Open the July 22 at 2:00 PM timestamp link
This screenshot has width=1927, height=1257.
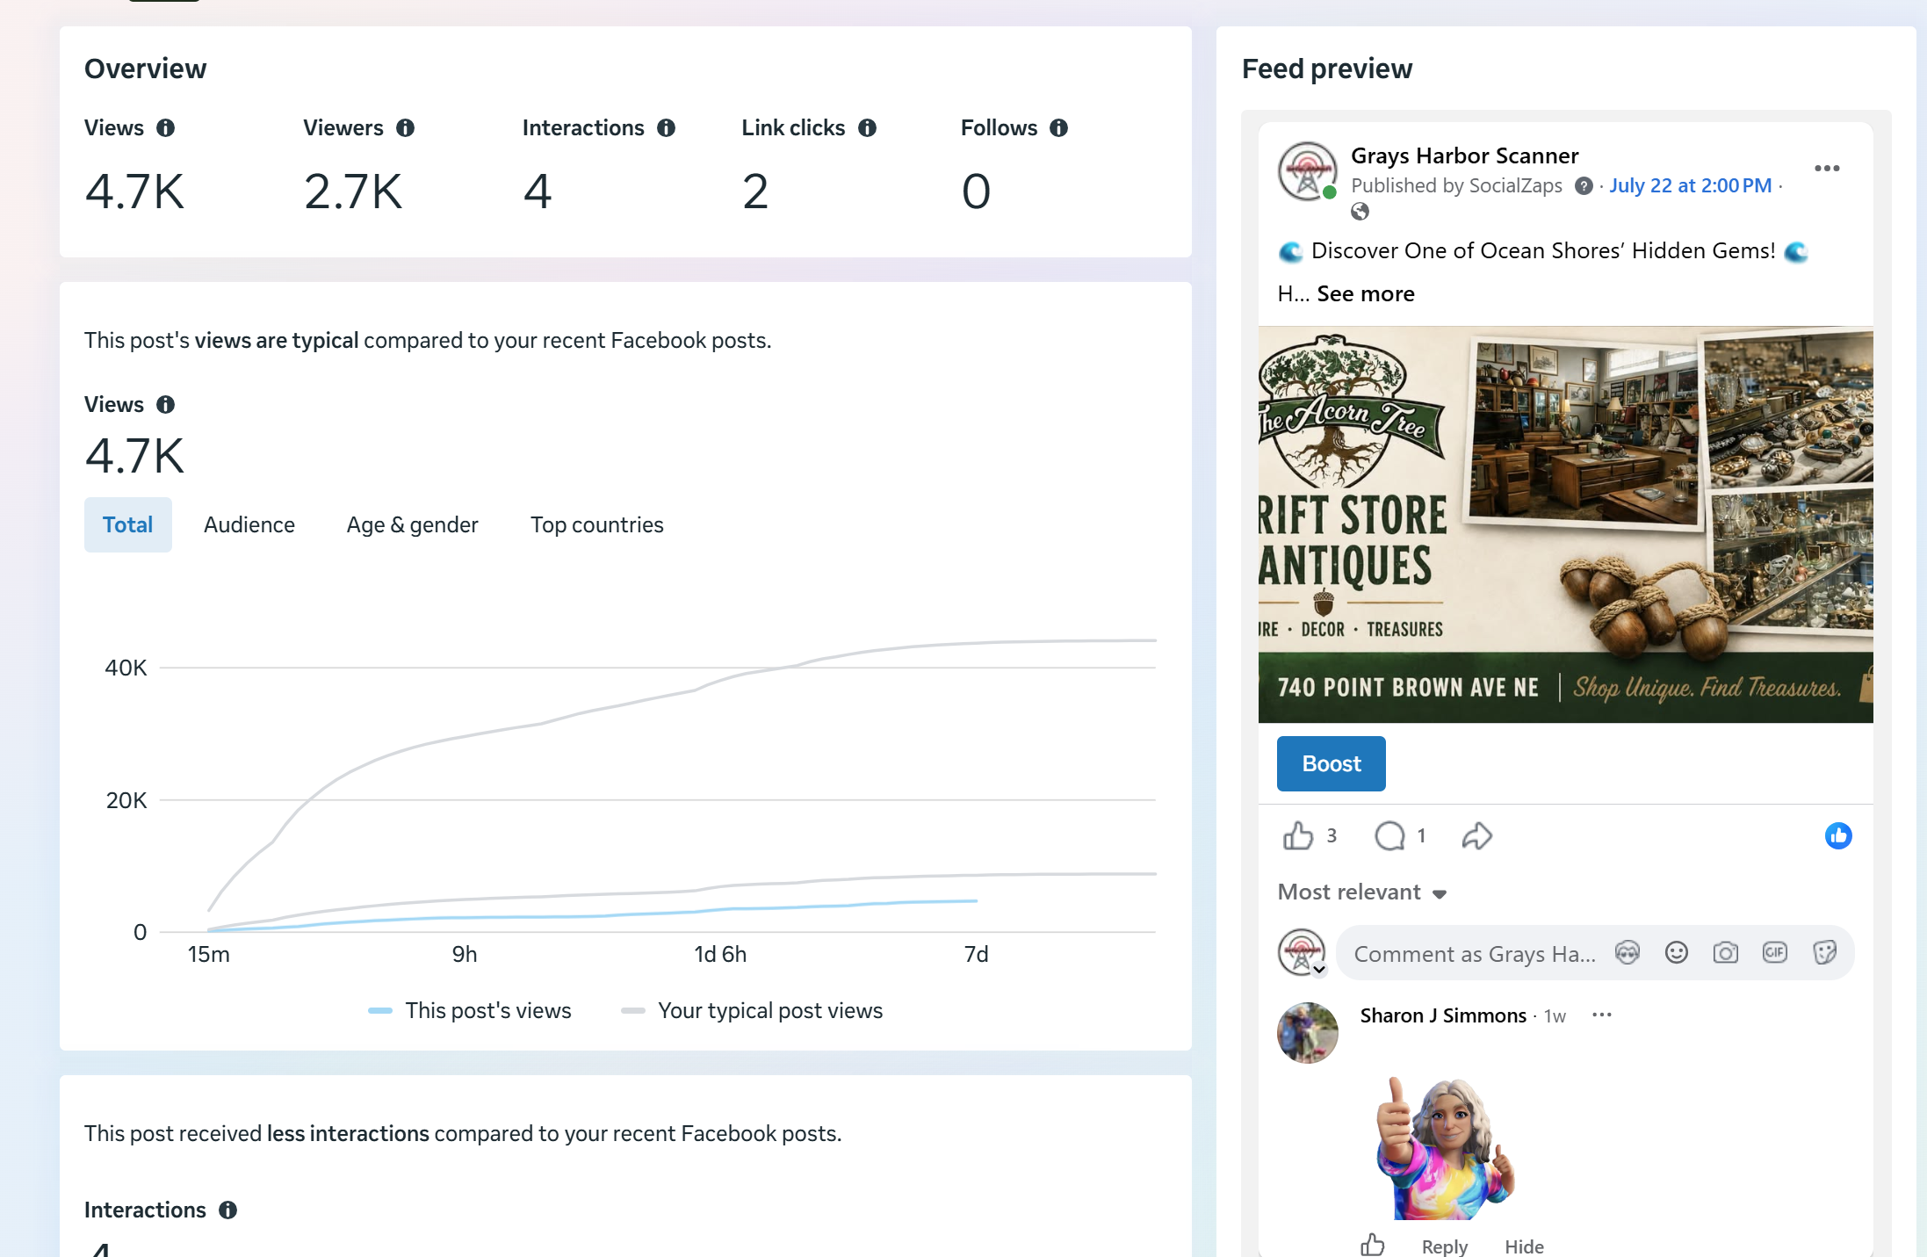[1691, 186]
